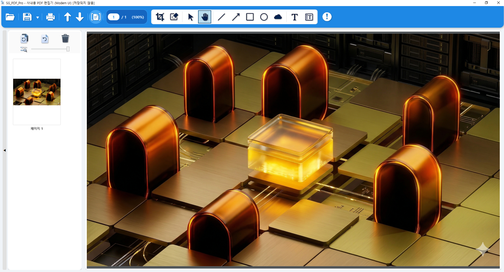The width and height of the screenshot is (504, 272).
Task: Go to previous page with up arrow
Action: coord(67,17)
